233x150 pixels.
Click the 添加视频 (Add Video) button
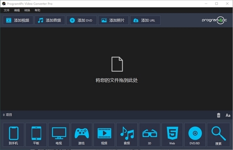click(18, 20)
